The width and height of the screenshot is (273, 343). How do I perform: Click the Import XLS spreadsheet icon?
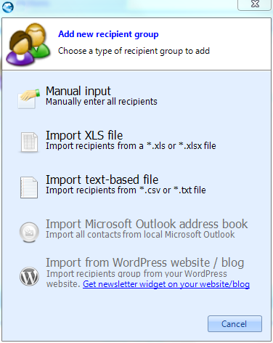click(29, 142)
